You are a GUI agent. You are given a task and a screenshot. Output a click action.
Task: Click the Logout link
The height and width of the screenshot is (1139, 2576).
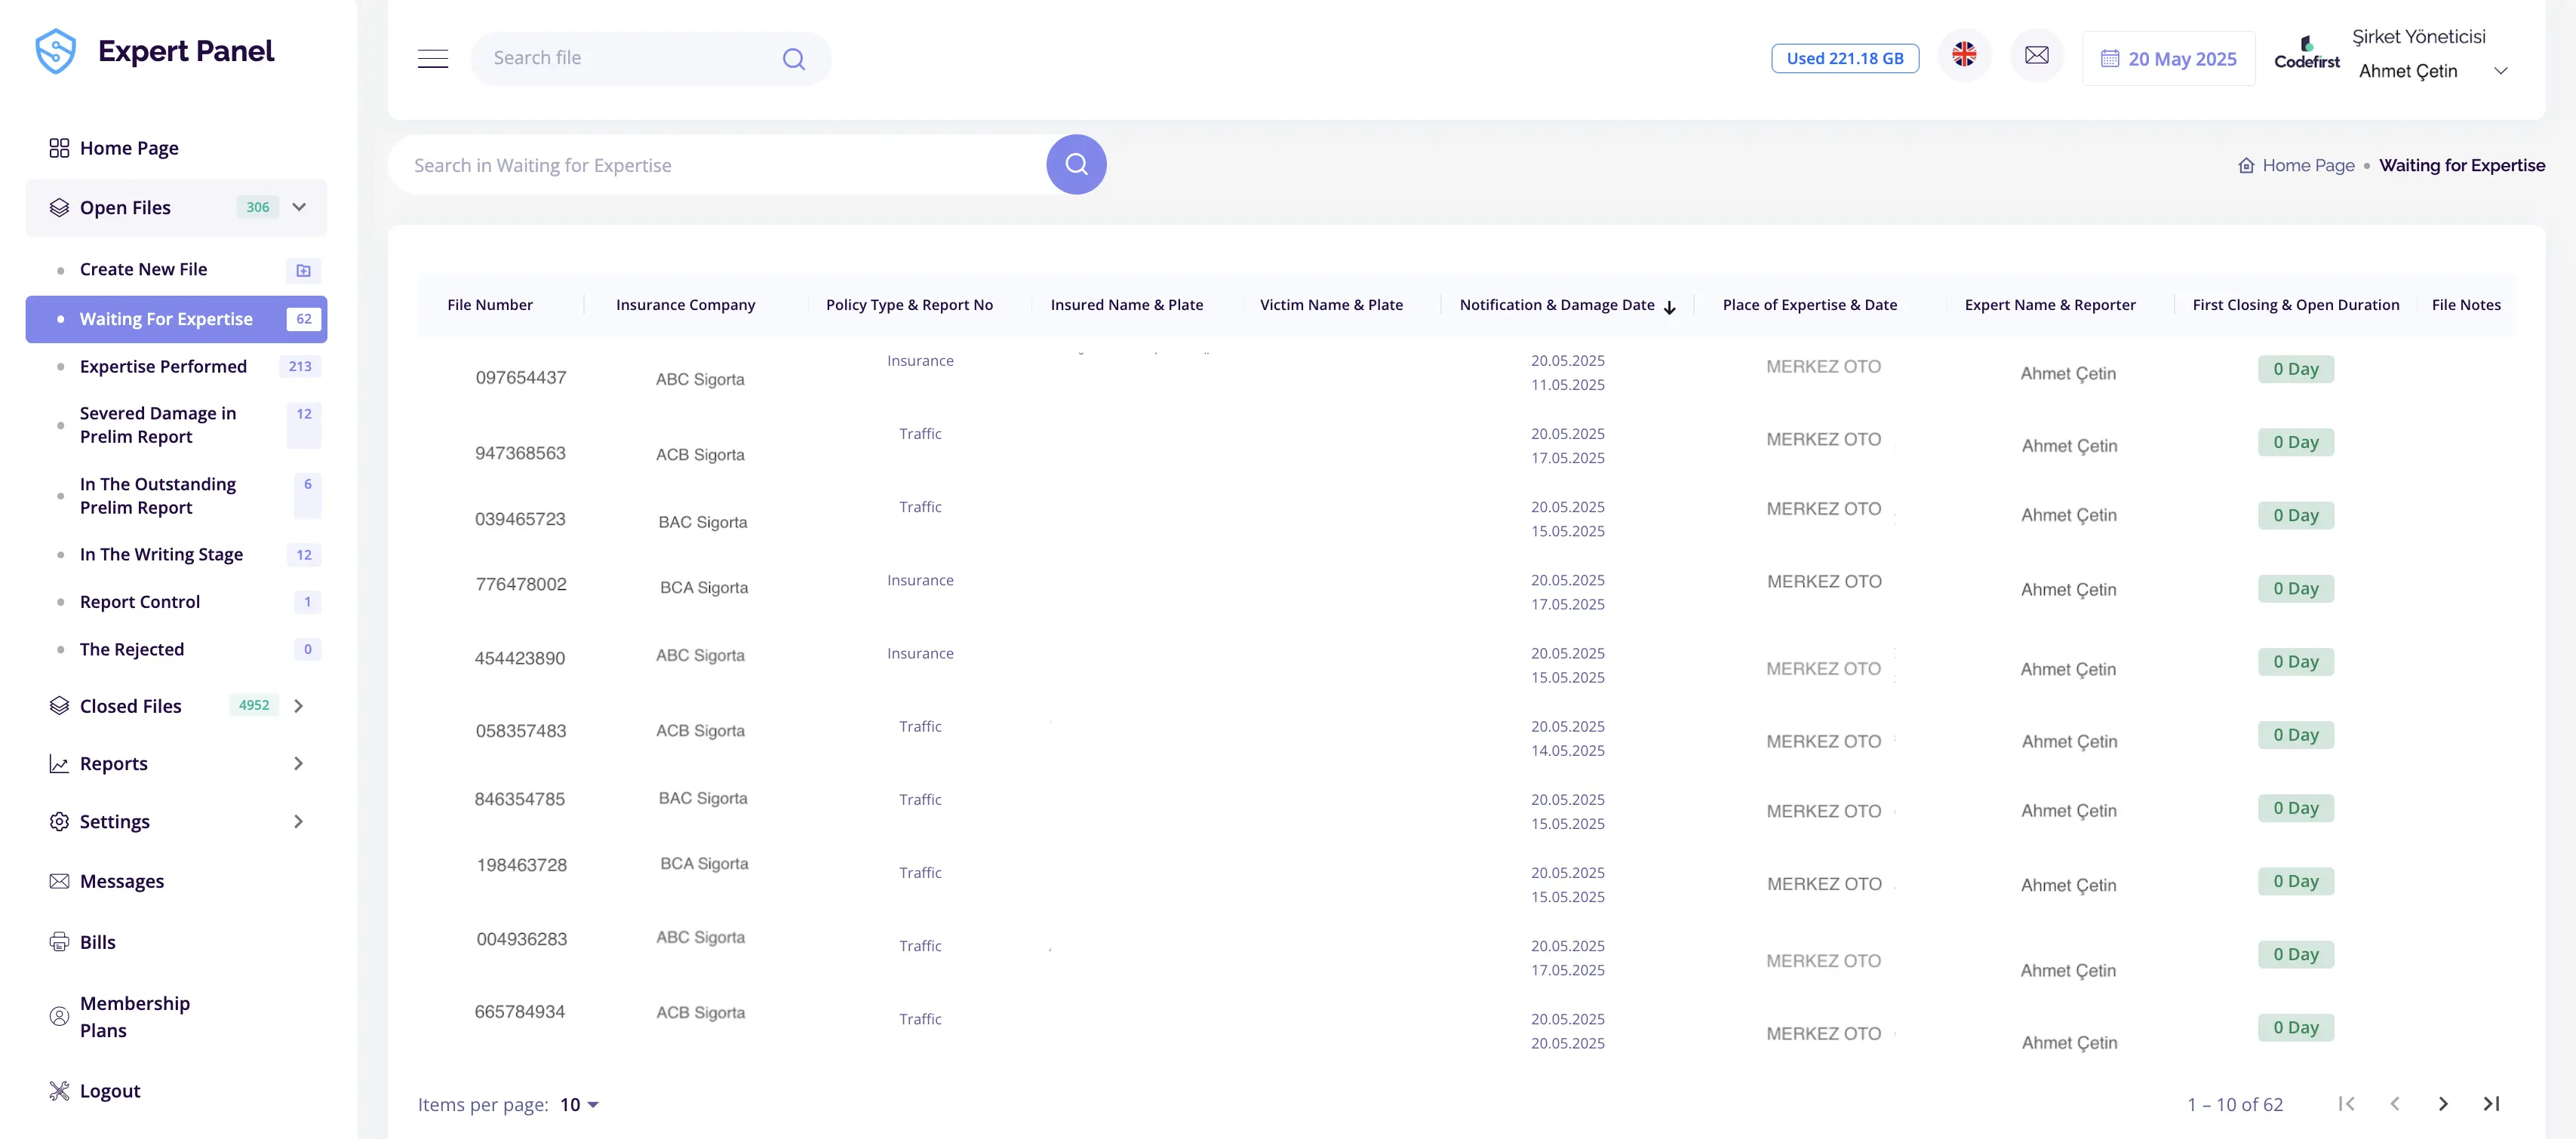point(110,1091)
